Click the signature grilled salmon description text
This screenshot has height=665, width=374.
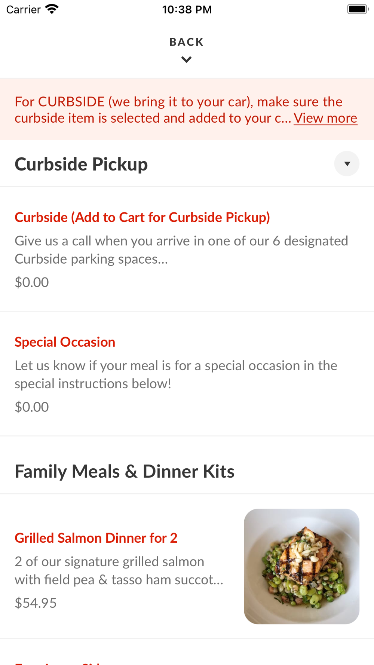pos(119,570)
